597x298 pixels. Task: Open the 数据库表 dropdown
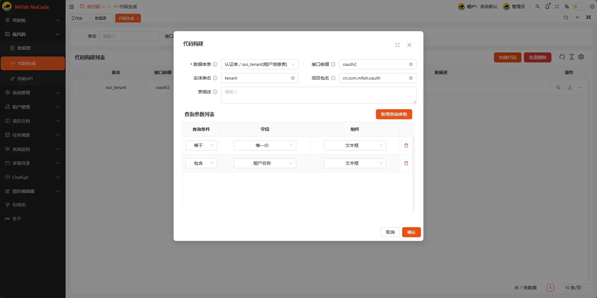260,64
